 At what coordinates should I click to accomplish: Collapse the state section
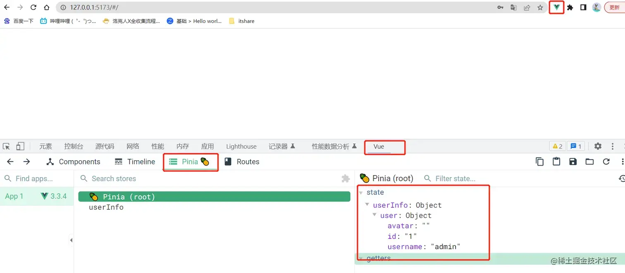pyautogui.click(x=361, y=192)
